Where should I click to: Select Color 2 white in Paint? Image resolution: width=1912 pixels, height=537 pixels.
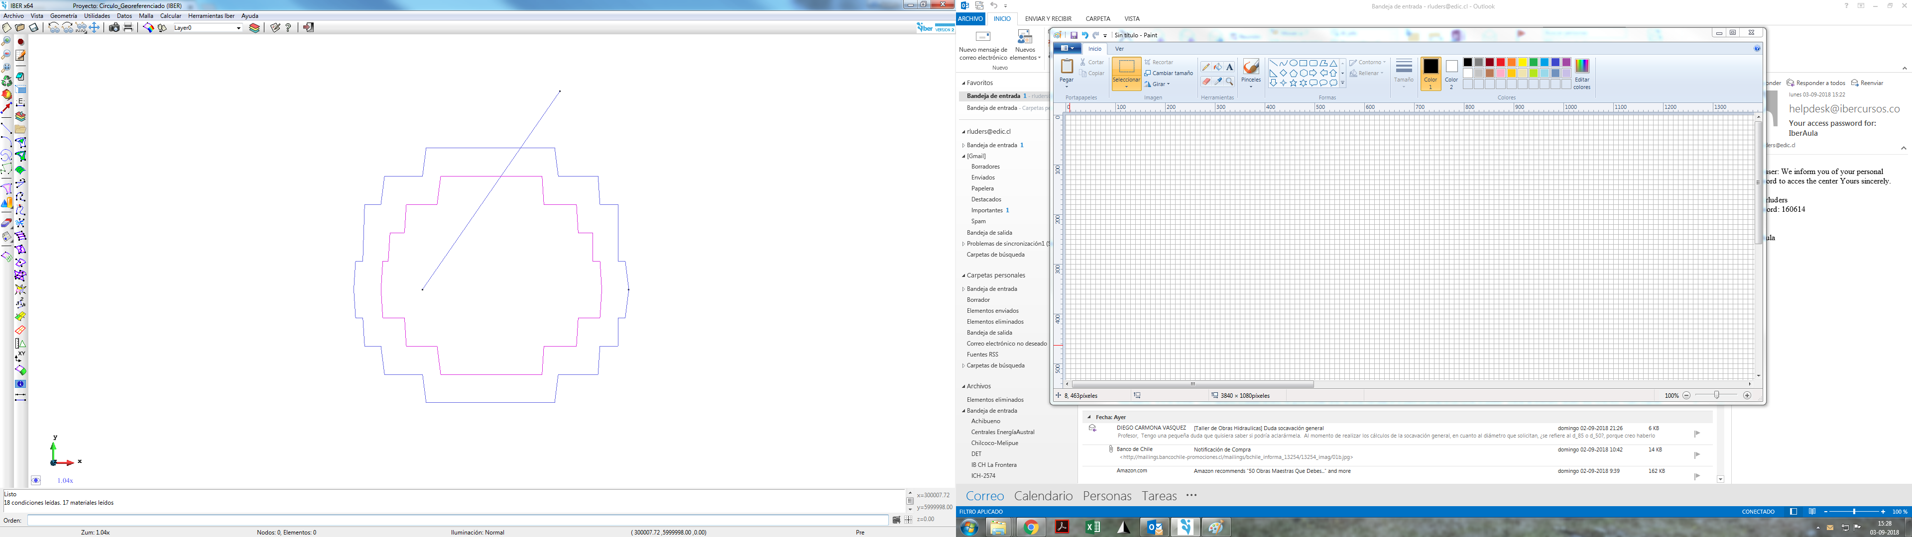(1451, 74)
